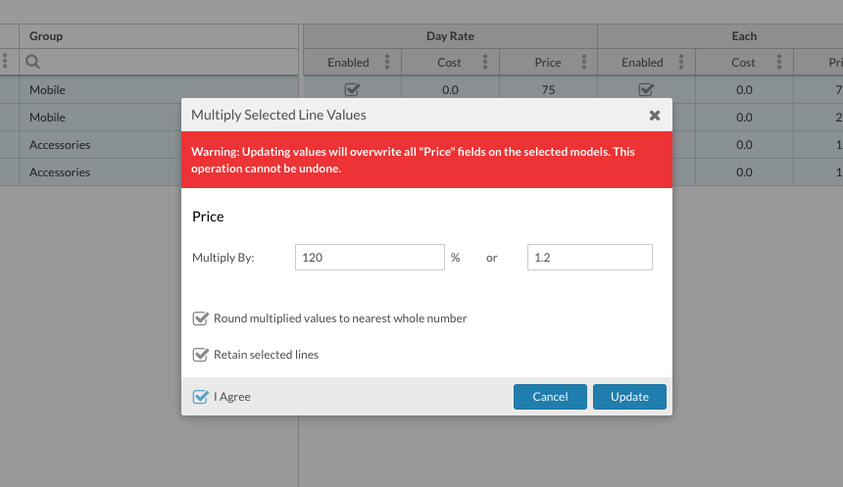Open Day Rate Enabled column options menu
Screen dimensions: 843x487
(387, 63)
